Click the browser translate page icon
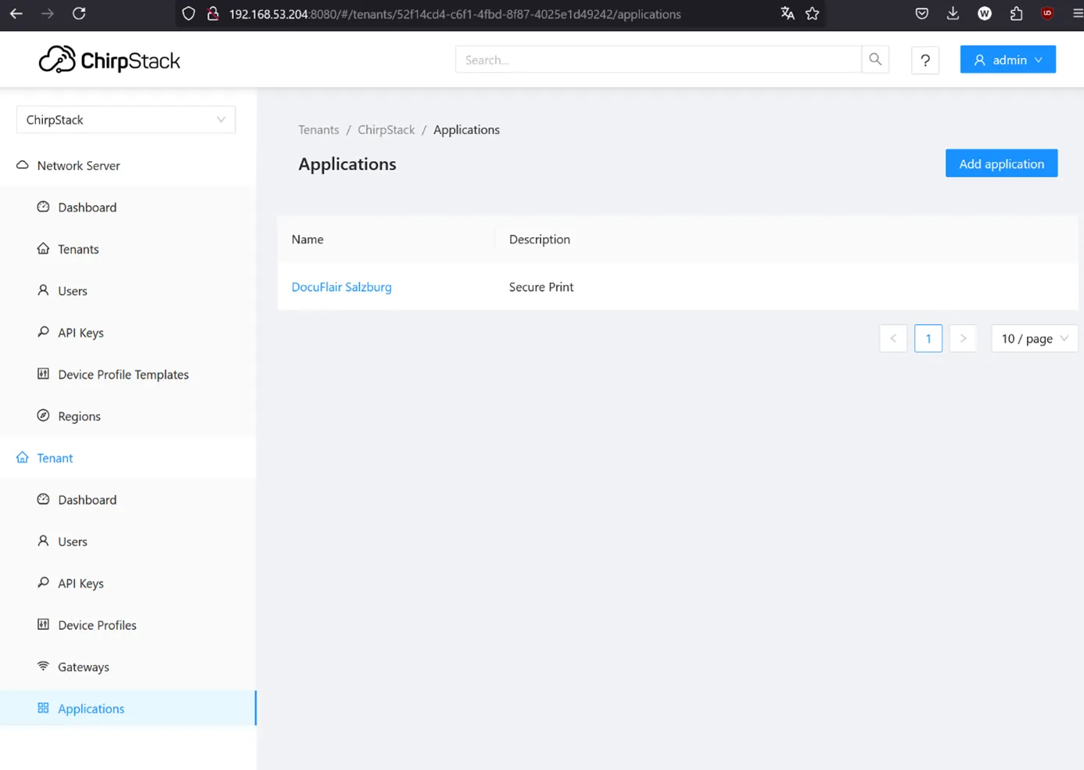Image resolution: width=1084 pixels, height=770 pixels. [788, 14]
